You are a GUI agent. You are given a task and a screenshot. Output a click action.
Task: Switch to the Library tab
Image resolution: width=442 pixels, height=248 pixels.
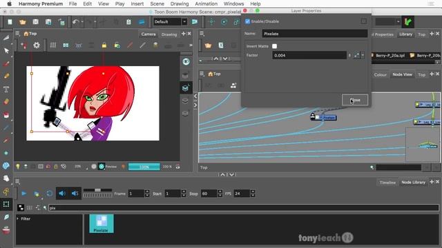(x=405, y=34)
